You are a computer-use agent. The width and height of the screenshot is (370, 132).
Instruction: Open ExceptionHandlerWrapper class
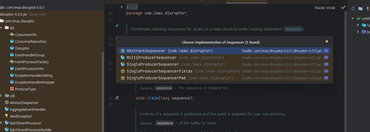tap(35, 82)
